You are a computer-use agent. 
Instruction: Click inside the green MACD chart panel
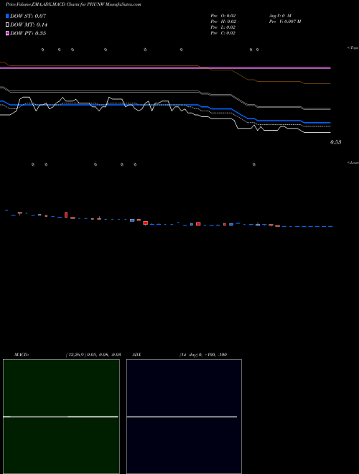[x=61, y=417]
